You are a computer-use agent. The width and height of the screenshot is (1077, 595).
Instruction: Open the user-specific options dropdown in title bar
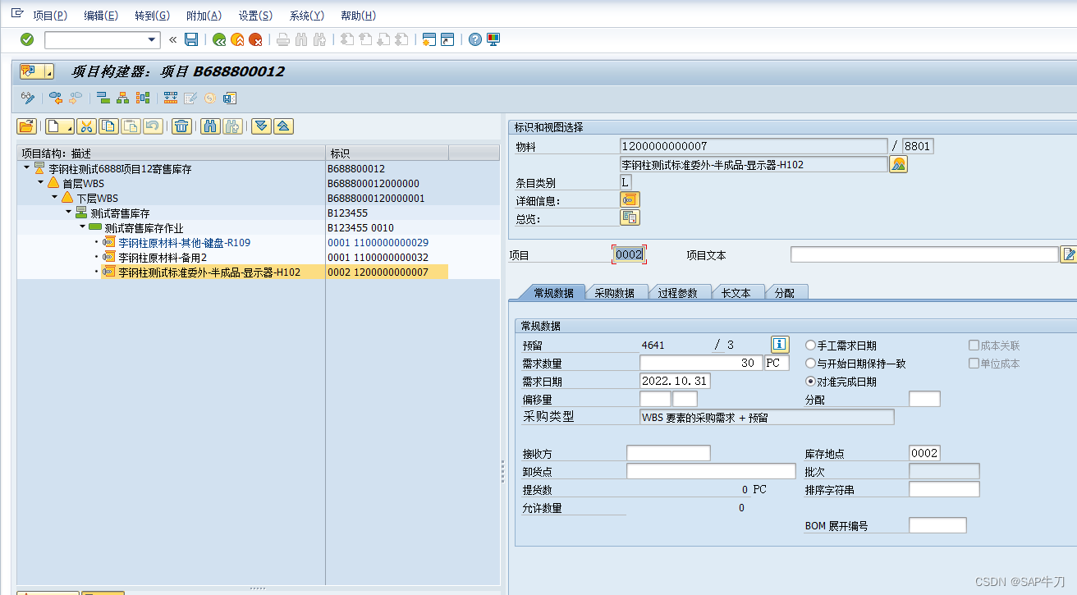[x=49, y=72]
